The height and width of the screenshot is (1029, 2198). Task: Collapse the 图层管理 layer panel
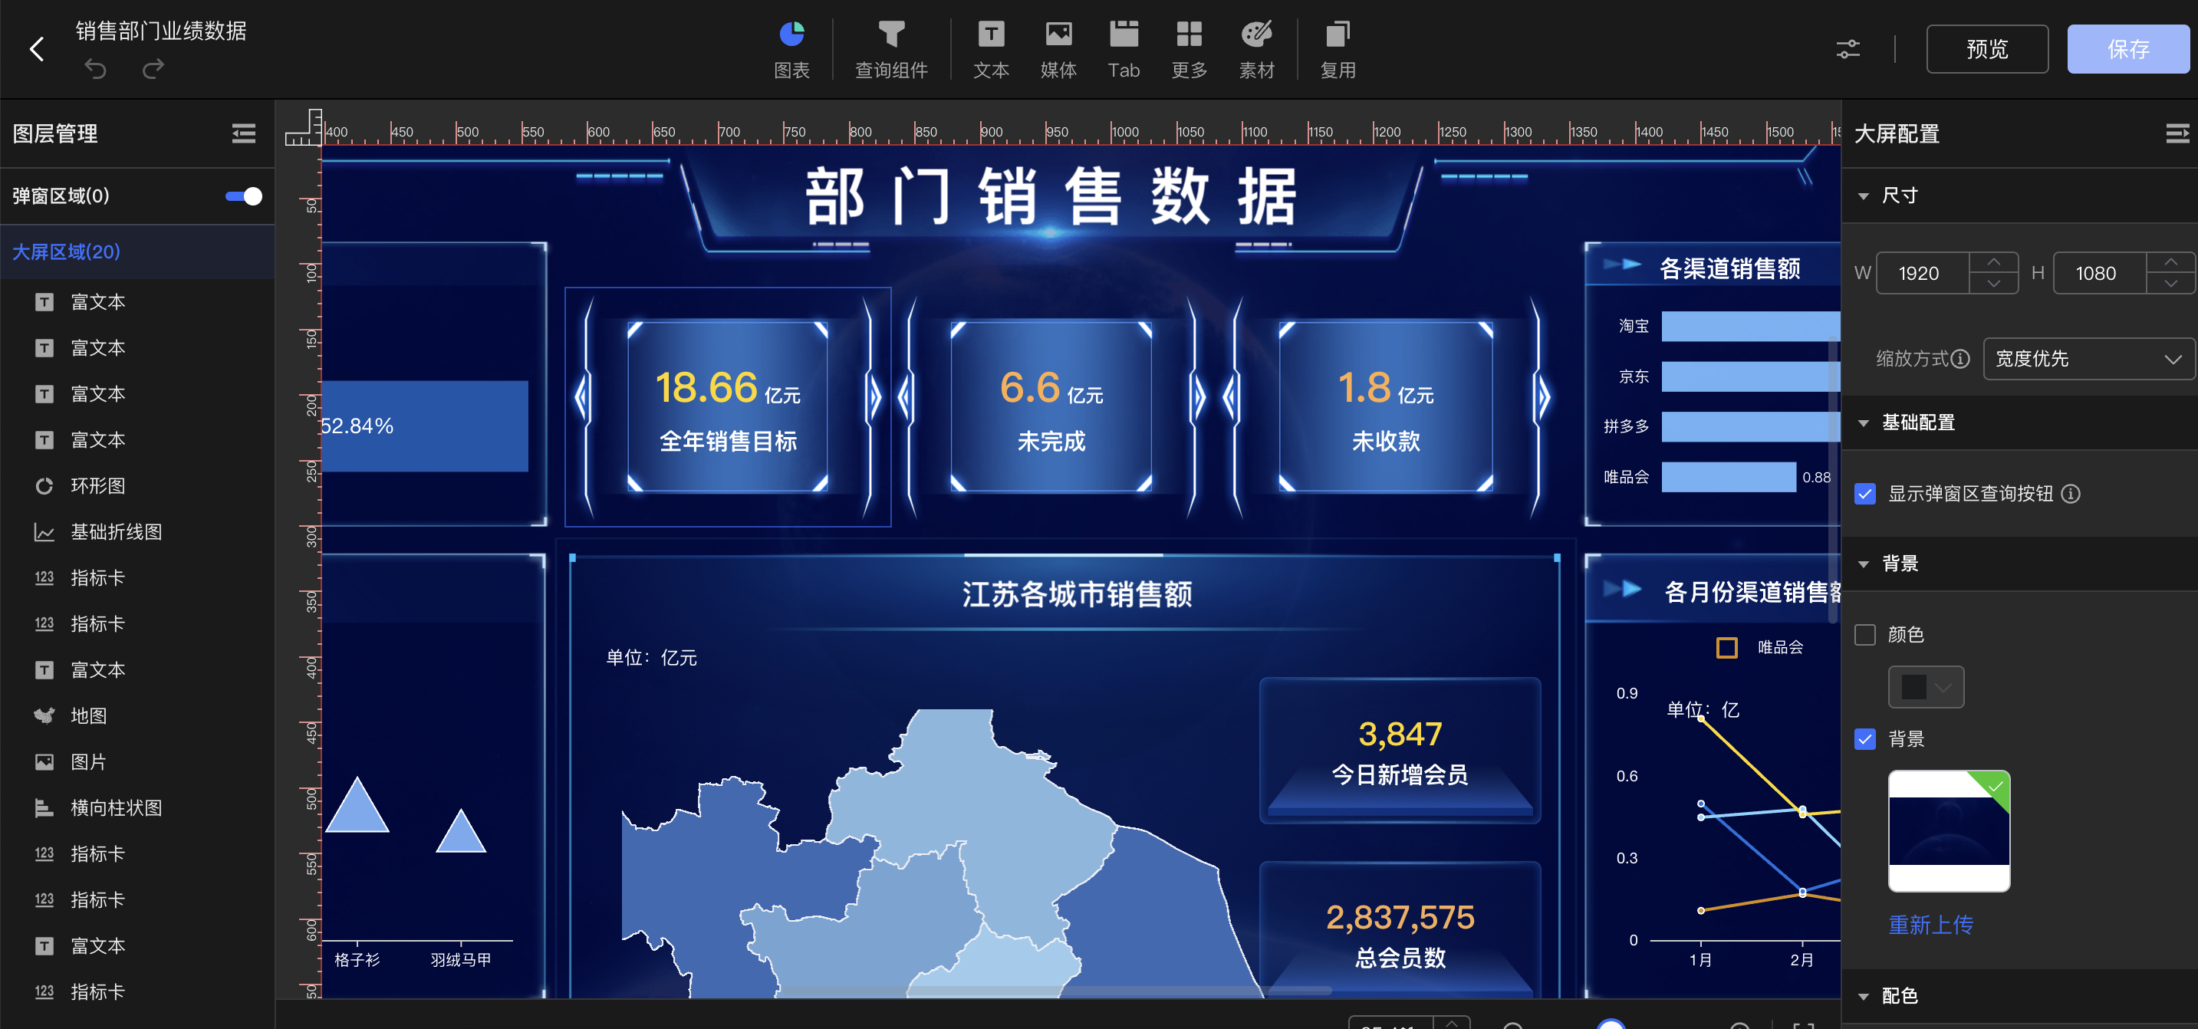point(243,133)
